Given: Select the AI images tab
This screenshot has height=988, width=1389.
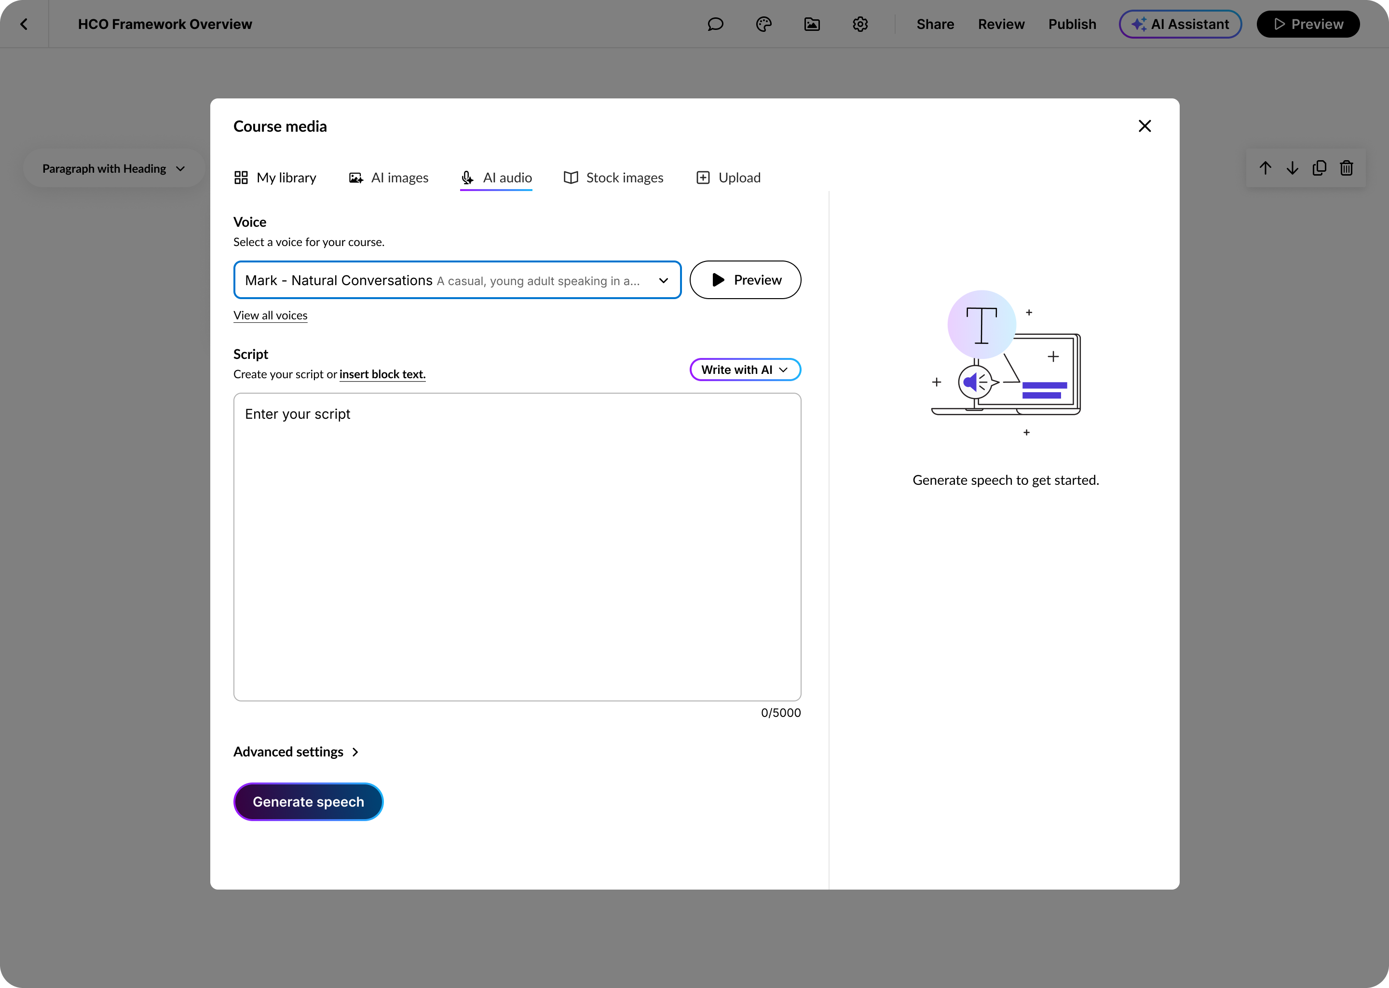Looking at the screenshot, I should (388, 178).
